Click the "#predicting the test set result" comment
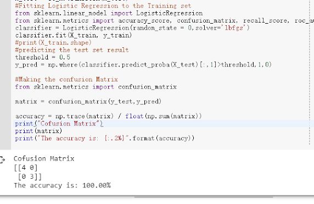Viewport: 314px width, 204px height. [x=72, y=50]
